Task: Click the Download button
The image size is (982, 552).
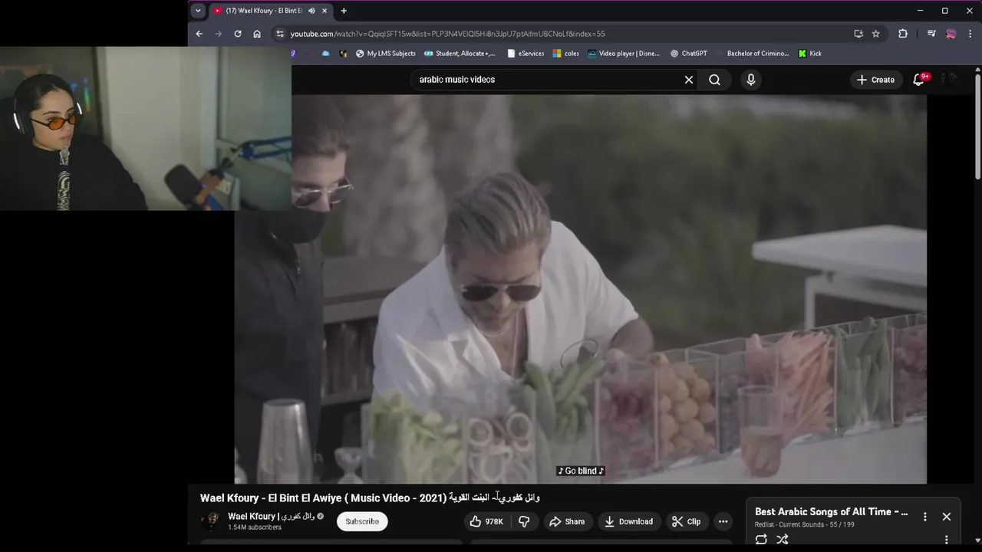Action: pos(628,521)
